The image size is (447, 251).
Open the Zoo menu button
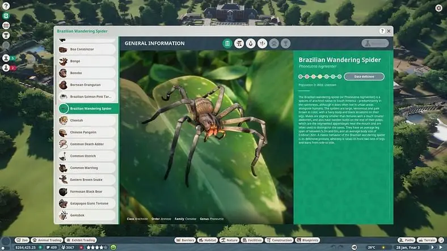(22, 240)
